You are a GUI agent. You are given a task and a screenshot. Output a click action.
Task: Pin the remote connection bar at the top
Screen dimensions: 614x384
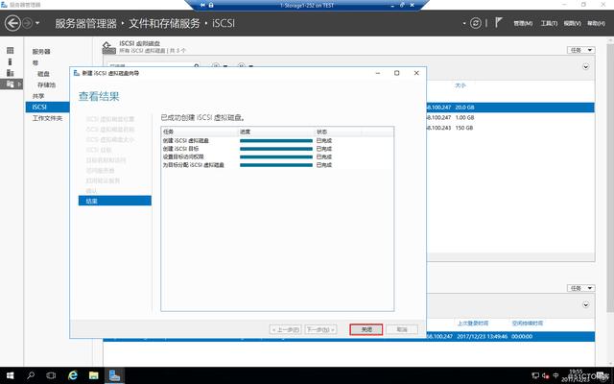click(x=202, y=5)
